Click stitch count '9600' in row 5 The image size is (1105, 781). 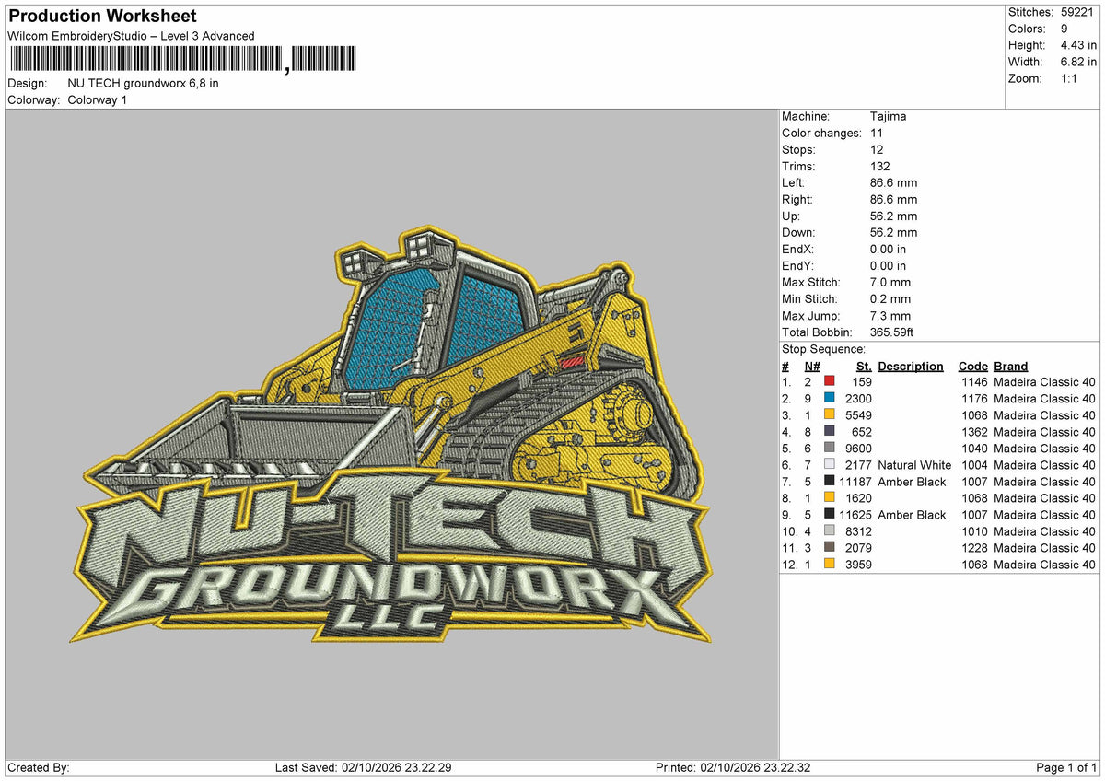tap(858, 449)
